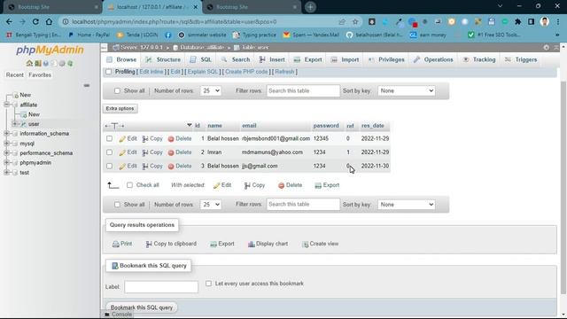Open lower Number of rows dropdown
This screenshot has width=567, height=319.
click(x=211, y=205)
